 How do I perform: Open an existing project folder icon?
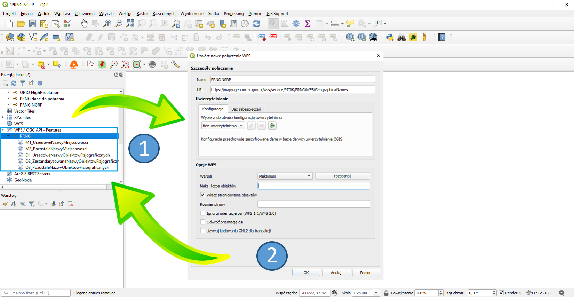(x=21, y=24)
